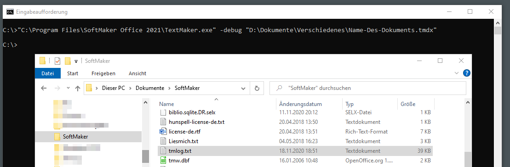Open the Customize Quick Access Toolbar dropdown arrow

point(76,61)
